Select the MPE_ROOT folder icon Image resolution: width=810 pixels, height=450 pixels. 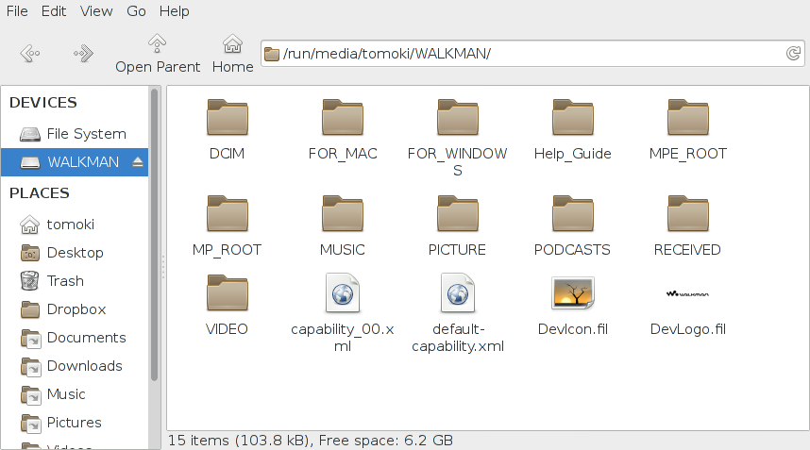[688, 117]
